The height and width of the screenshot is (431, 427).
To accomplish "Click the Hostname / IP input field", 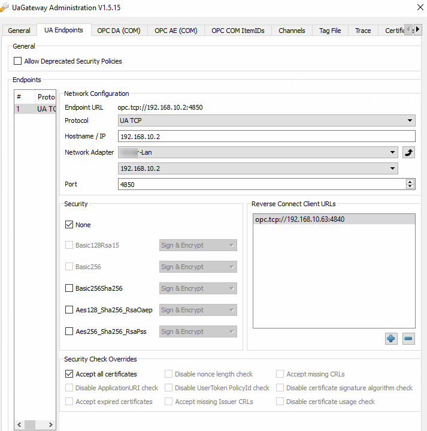I will pos(267,136).
